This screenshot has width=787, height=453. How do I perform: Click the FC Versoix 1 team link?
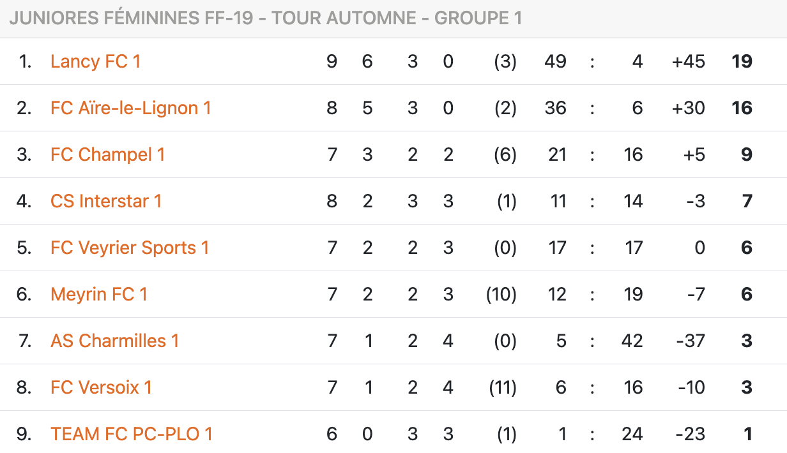tap(101, 387)
